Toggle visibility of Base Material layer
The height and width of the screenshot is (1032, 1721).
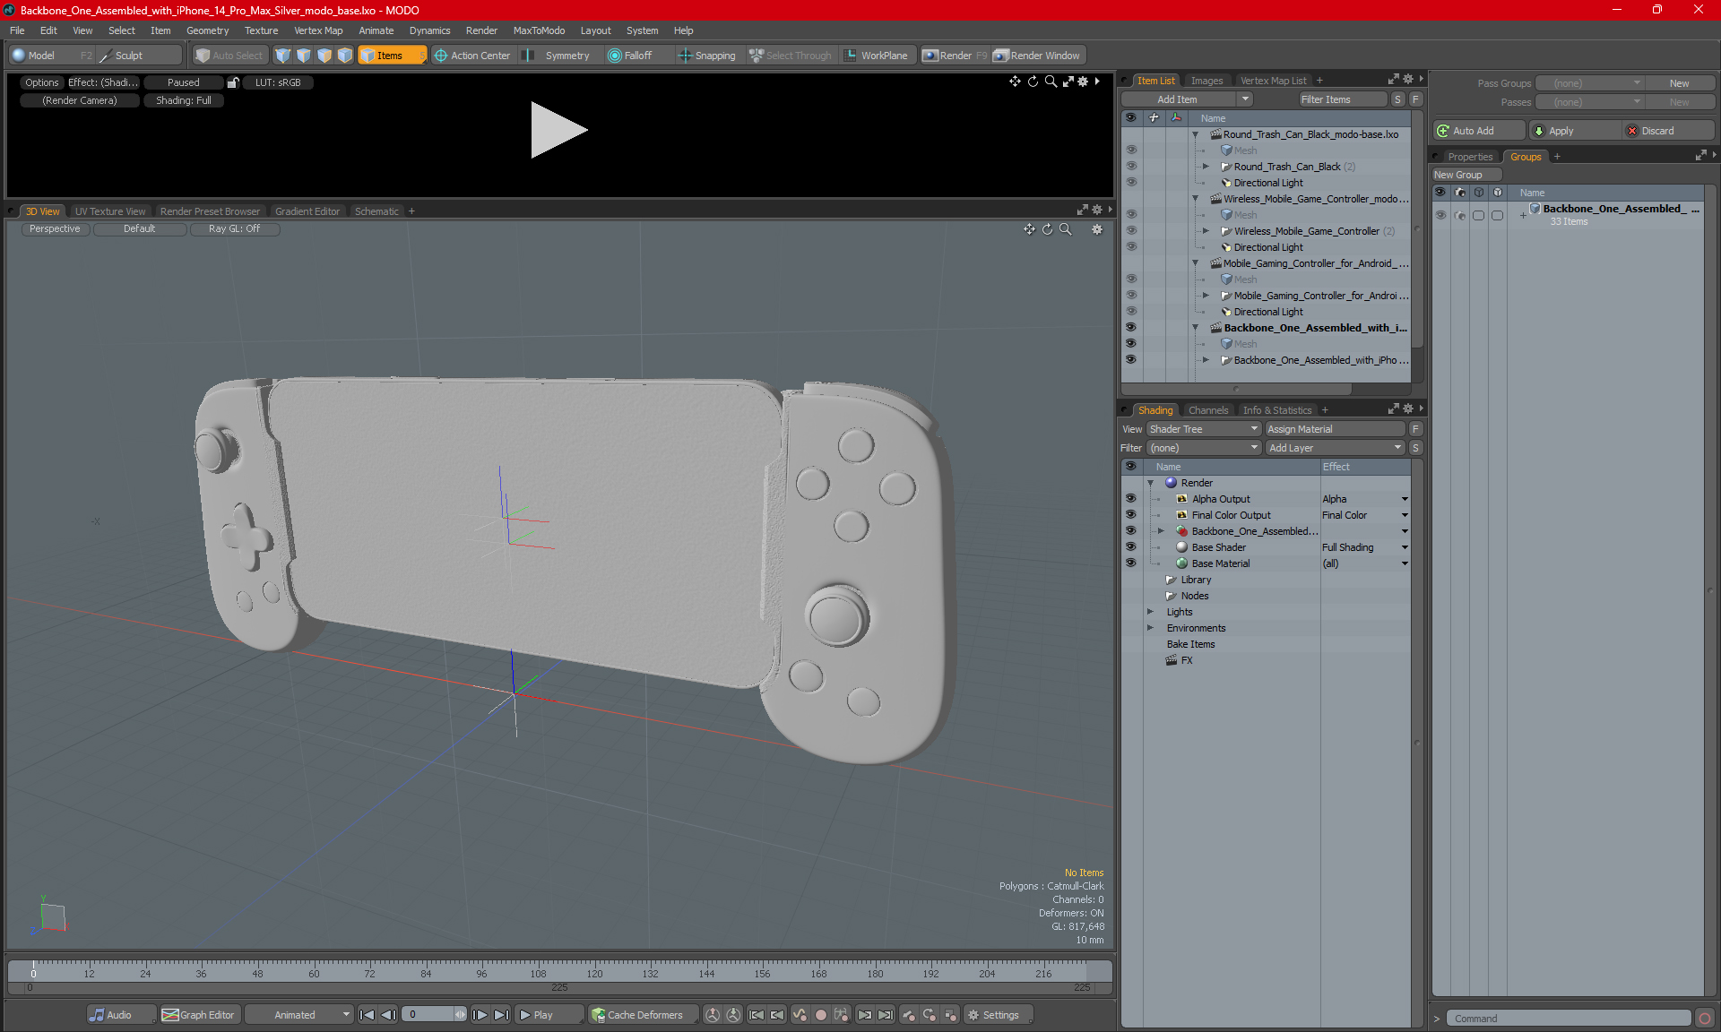[1131, 563]
